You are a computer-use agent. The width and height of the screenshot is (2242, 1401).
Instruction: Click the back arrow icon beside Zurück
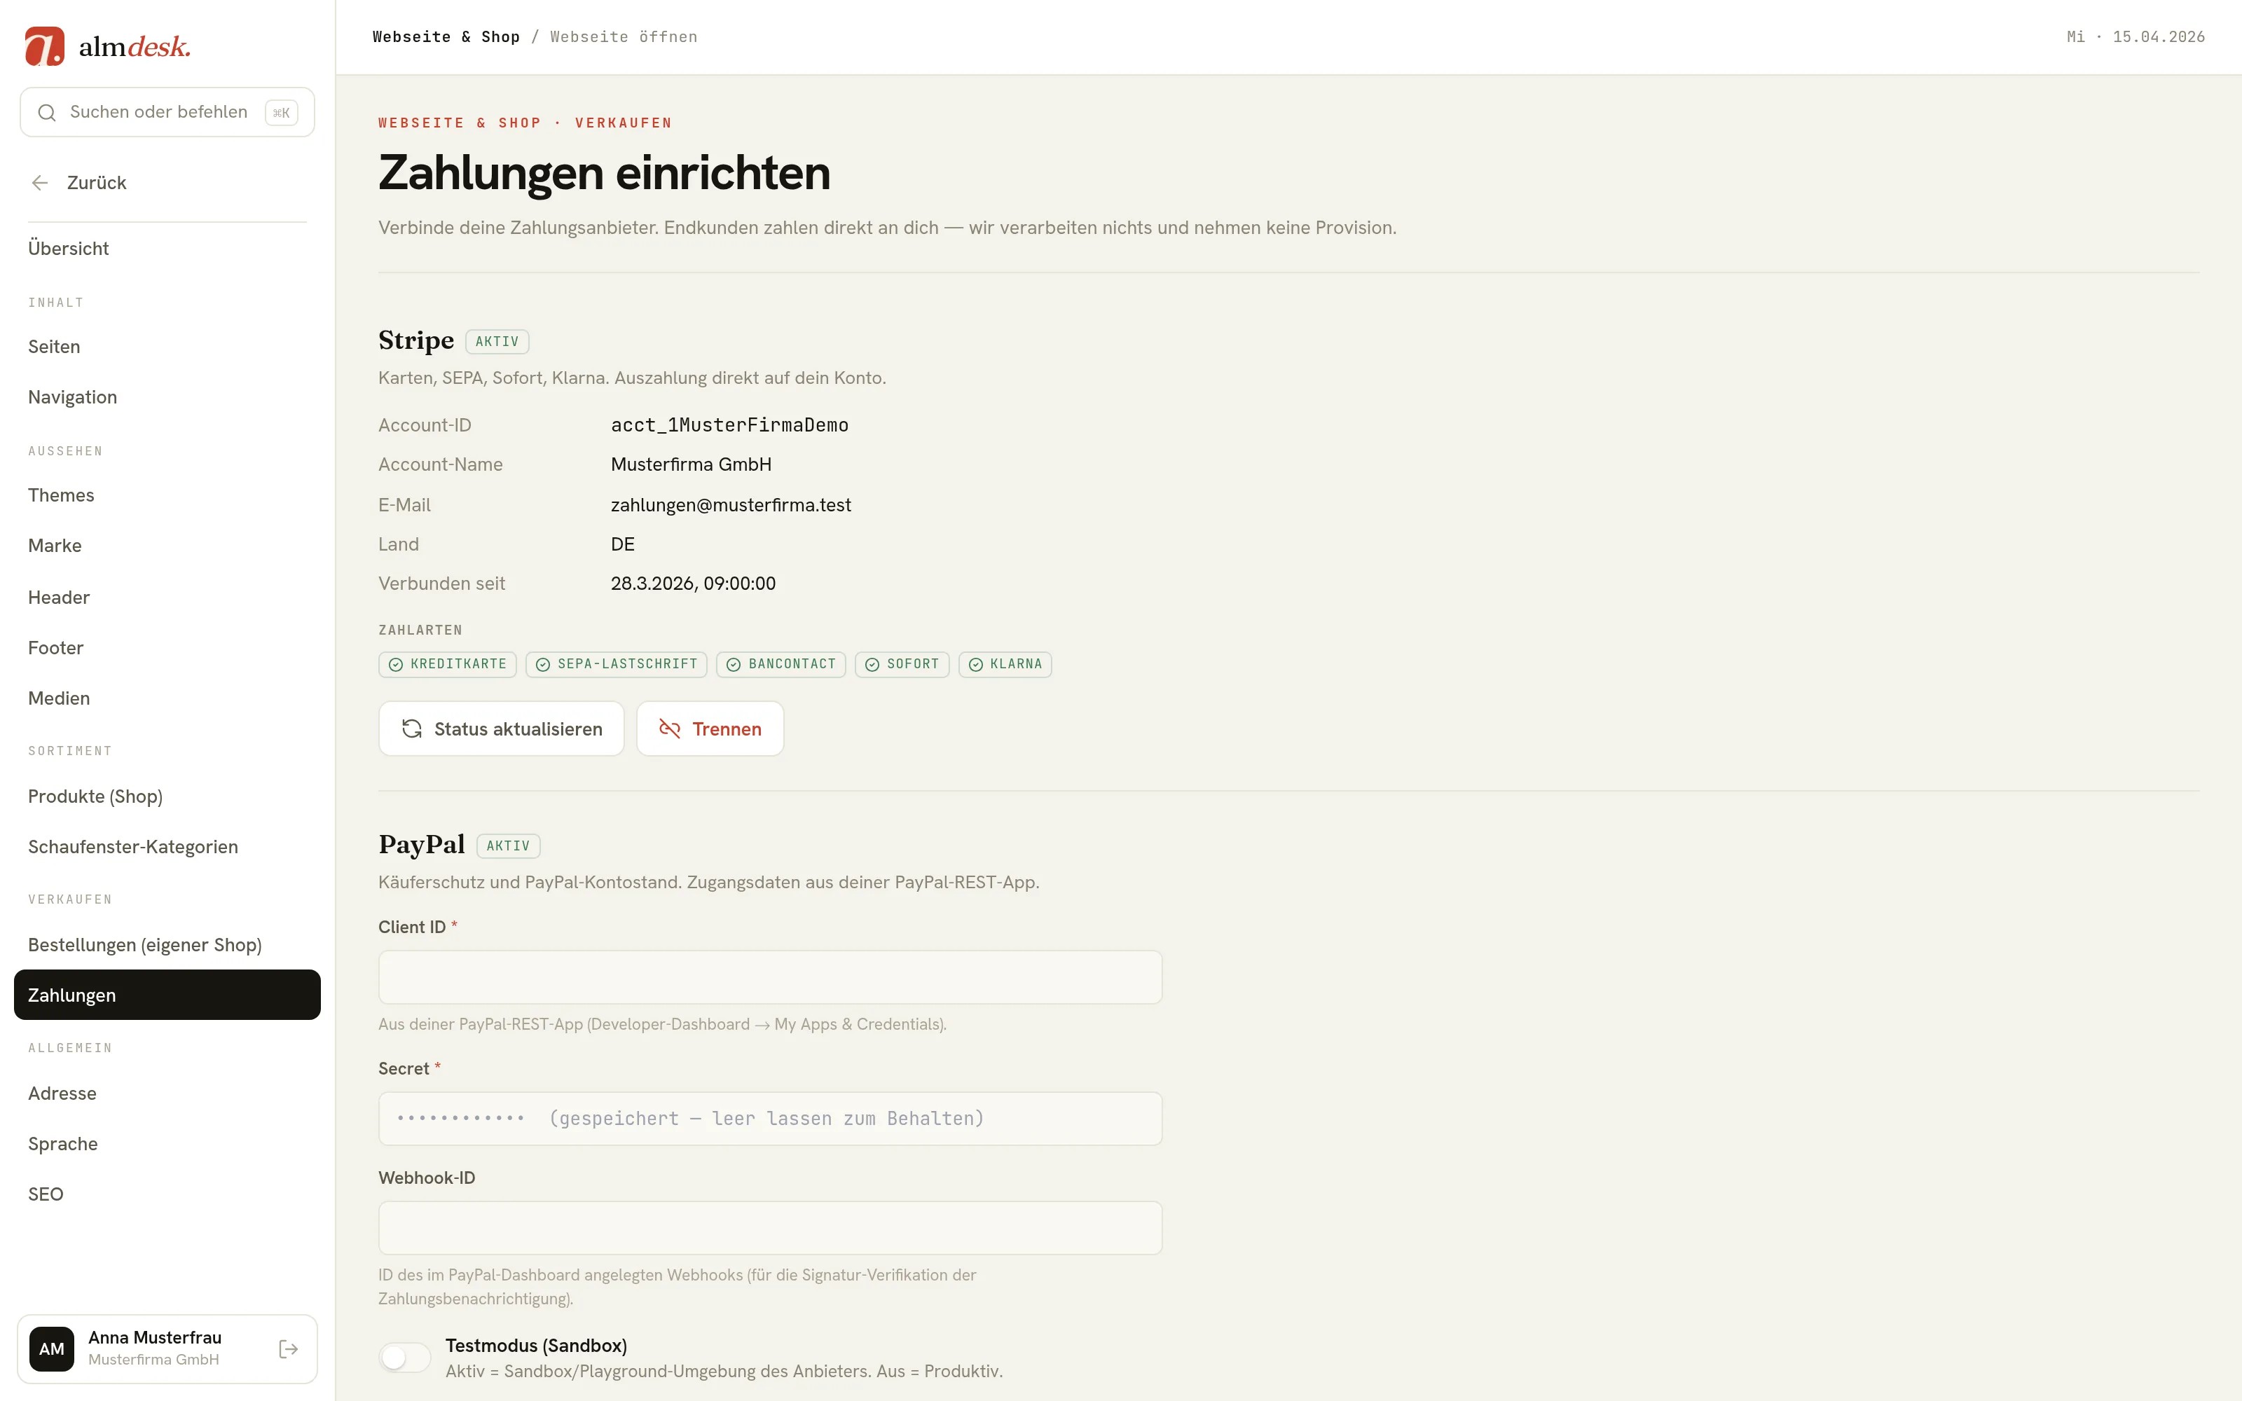click(x=40, y=183)
